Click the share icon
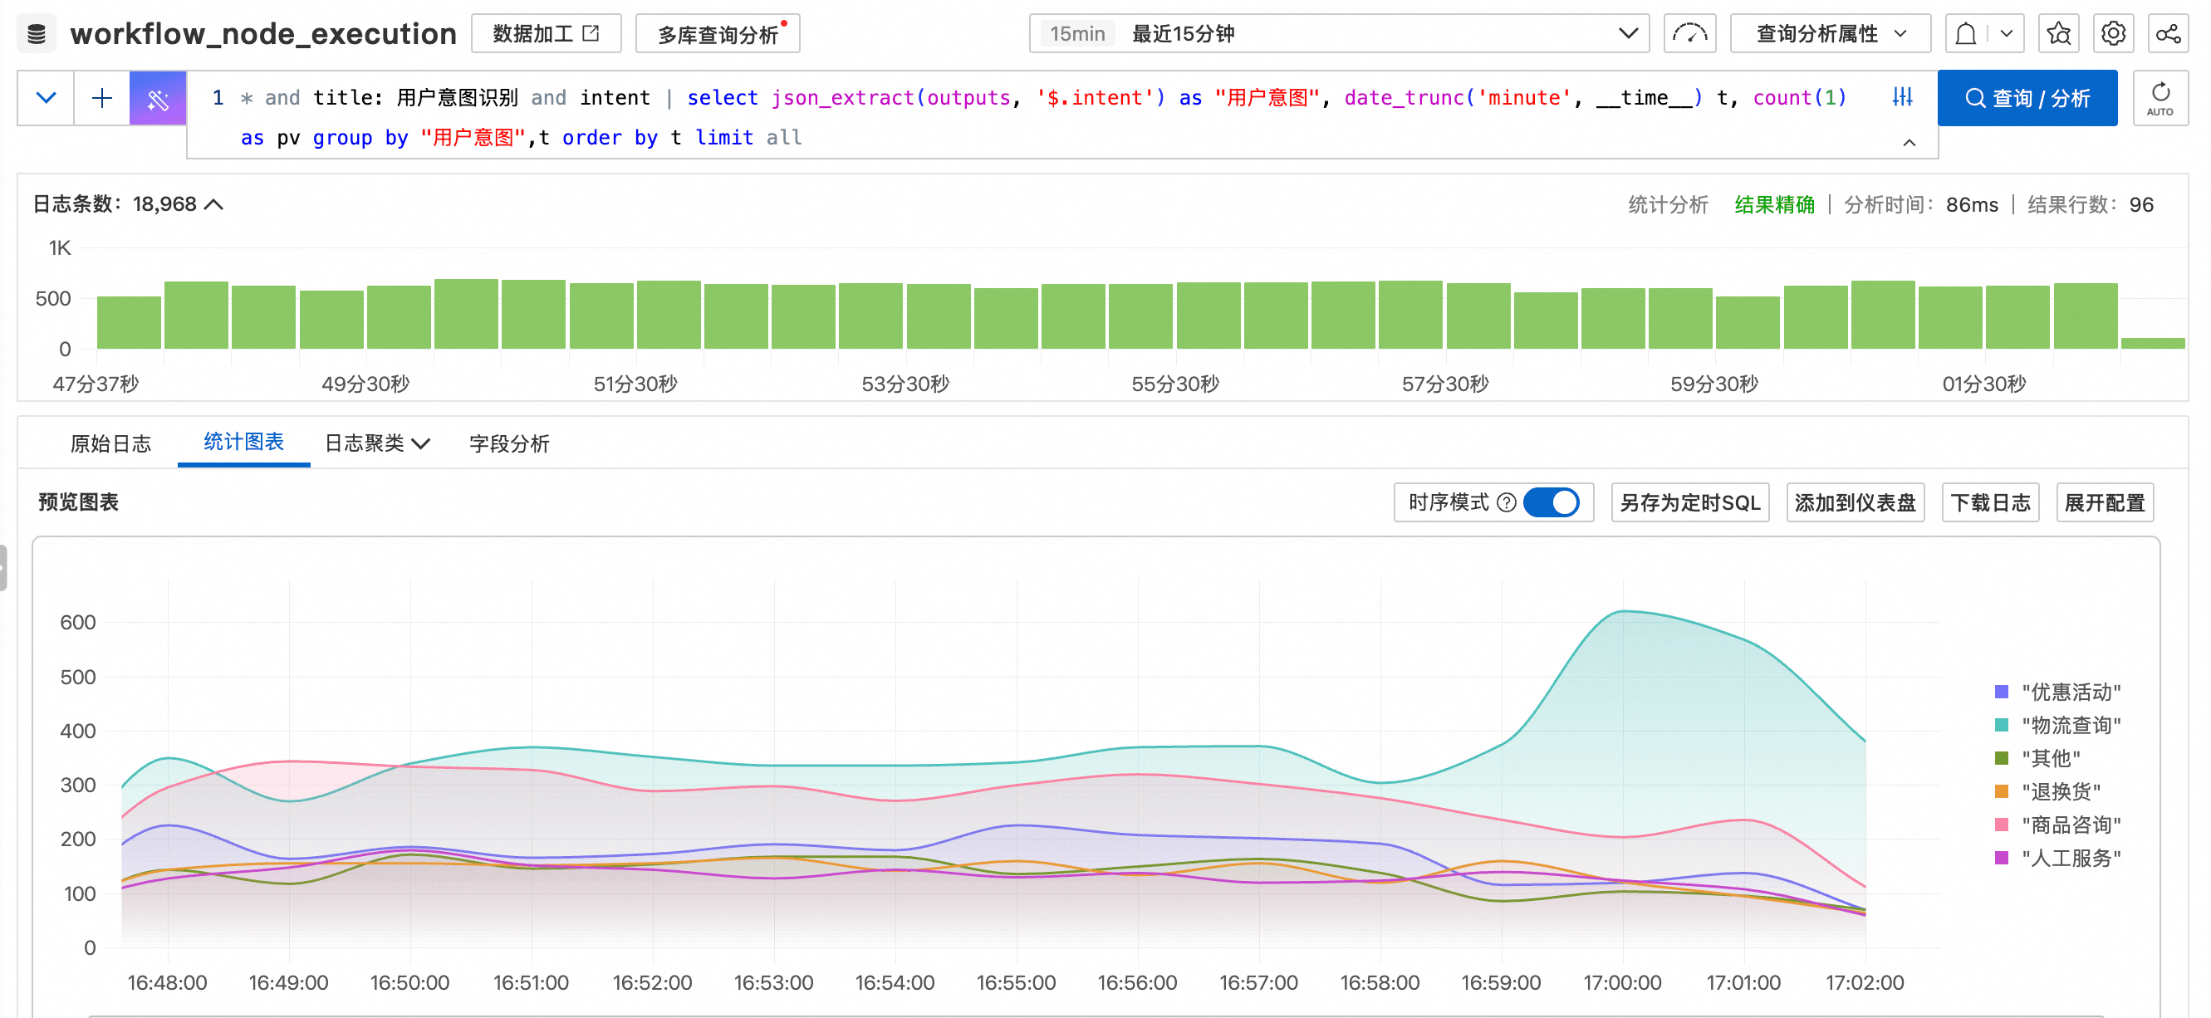Viewport: 2211px width, 1018px height. coord(2167,34)
